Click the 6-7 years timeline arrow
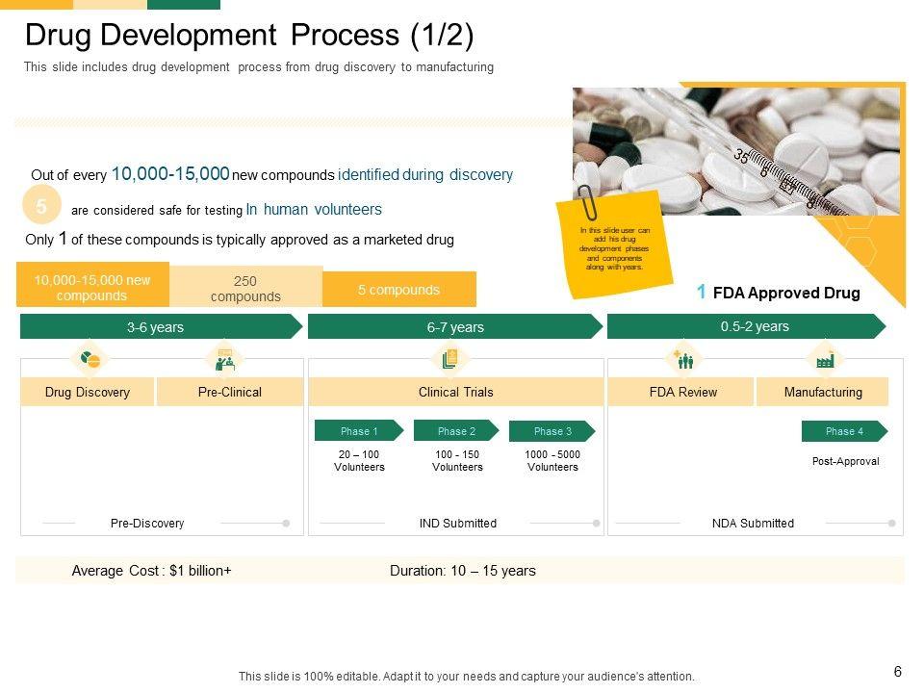Screen dimensions: 924x693 coord(454,327)
